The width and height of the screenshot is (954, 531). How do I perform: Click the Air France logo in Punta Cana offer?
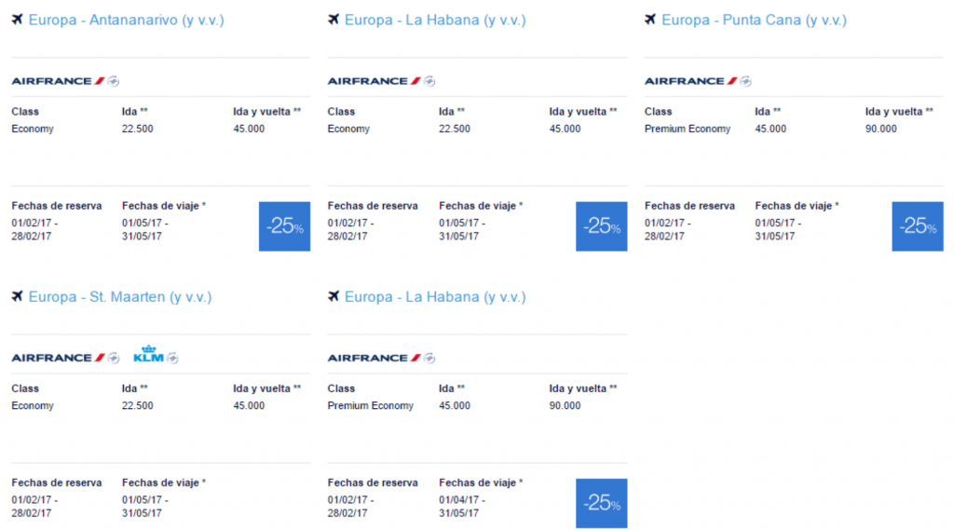click(x=691, y=81)
